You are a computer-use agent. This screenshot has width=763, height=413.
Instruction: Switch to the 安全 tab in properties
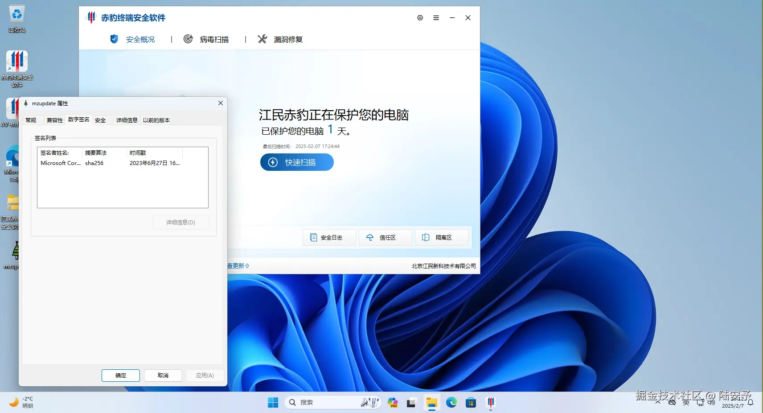100,120
